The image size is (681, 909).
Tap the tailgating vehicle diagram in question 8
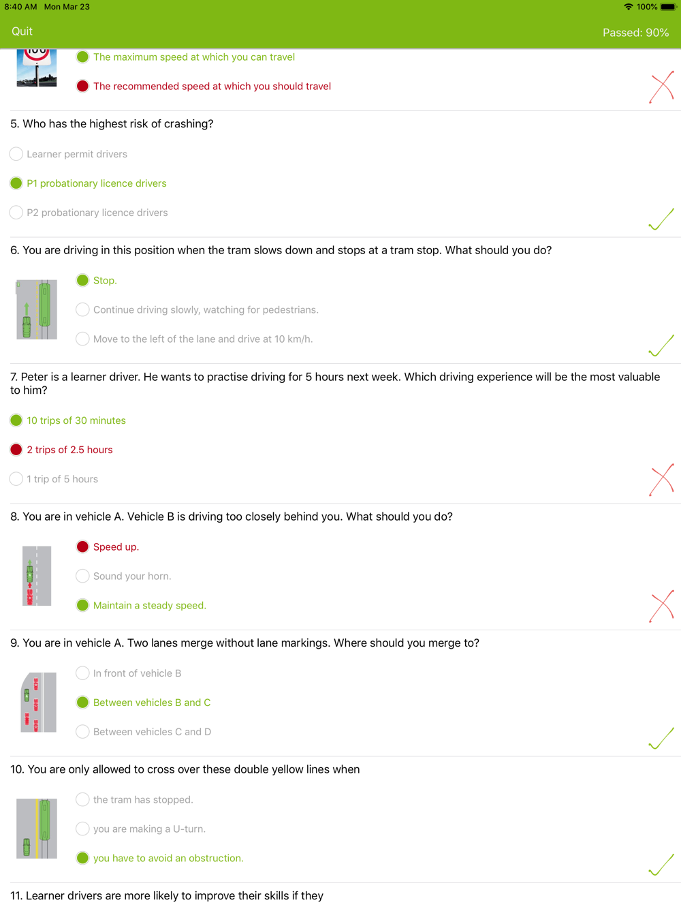tap(37, 576)
